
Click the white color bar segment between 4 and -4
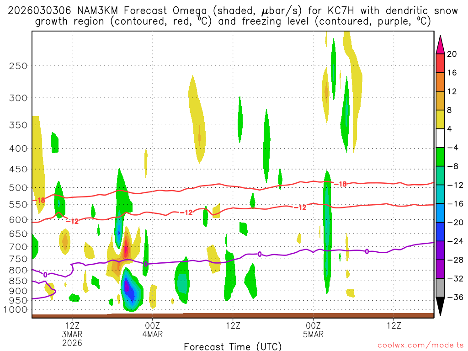(440, 138)
